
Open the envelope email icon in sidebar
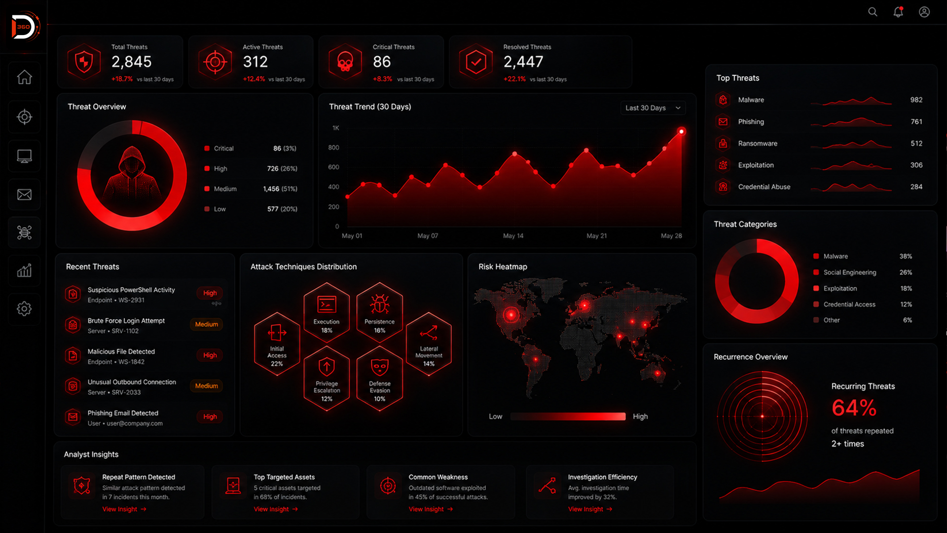pos(24,194)
